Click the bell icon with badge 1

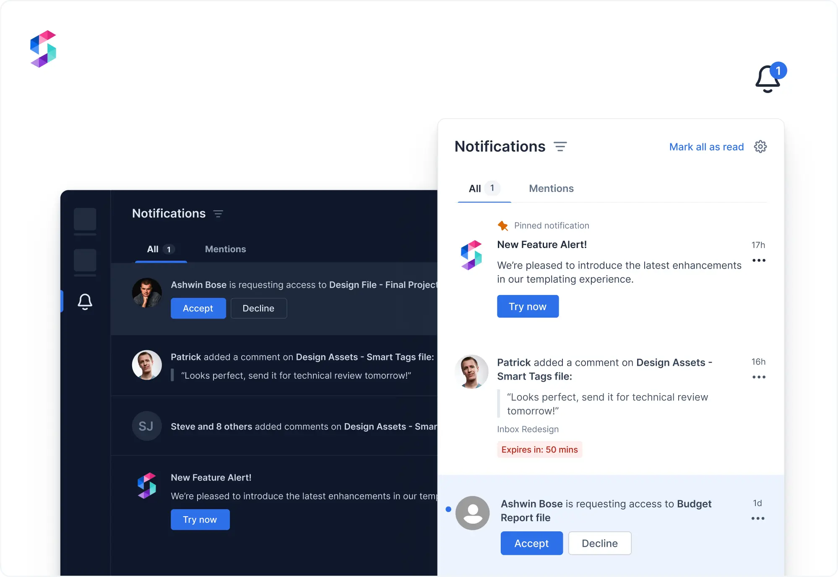(768, 79)
